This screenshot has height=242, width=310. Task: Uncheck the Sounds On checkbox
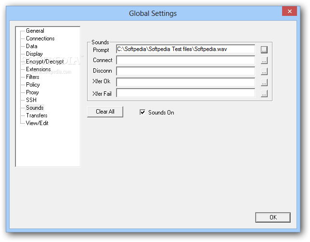(x=142, y=113)
